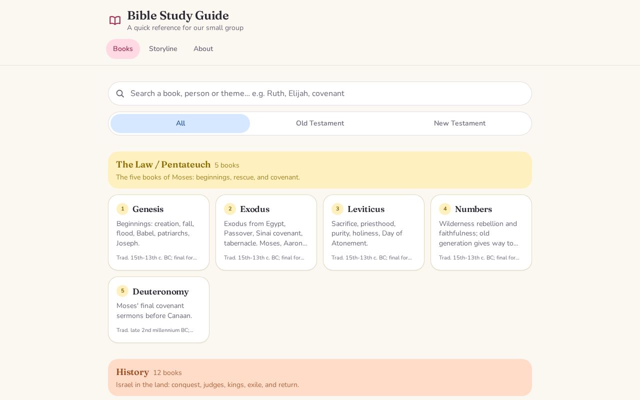640x400 pixels.
Task: Click the open book logo icon
Action: tap(115, 20)
